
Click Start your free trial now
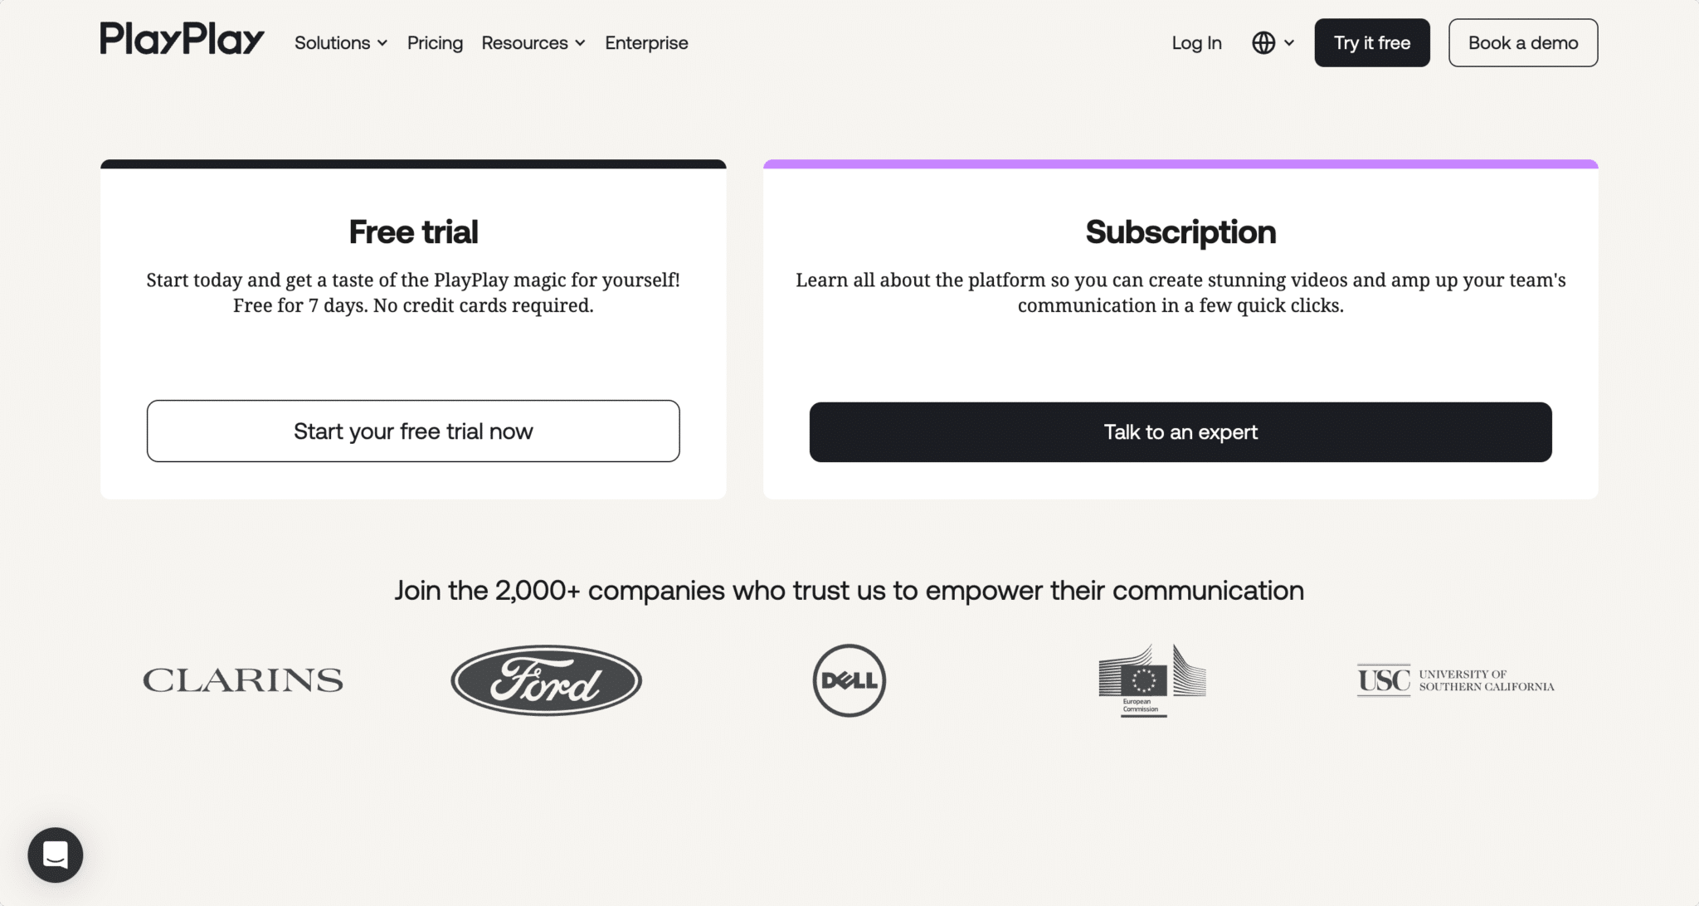point(413,431)
